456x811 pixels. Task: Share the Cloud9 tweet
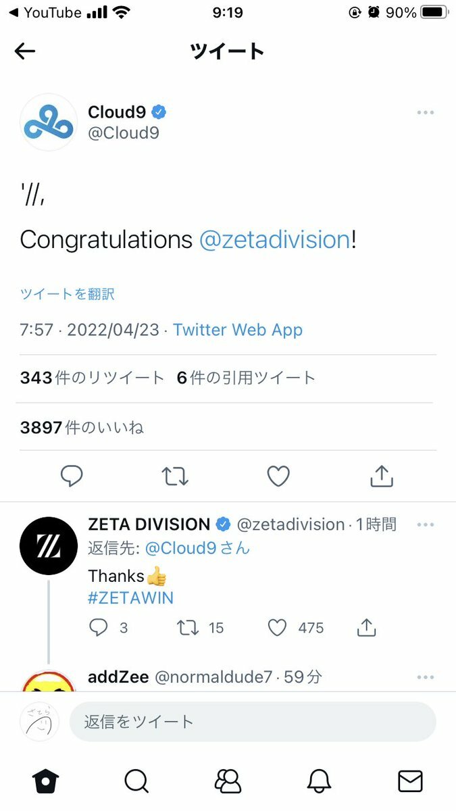(x=382, y=476)
